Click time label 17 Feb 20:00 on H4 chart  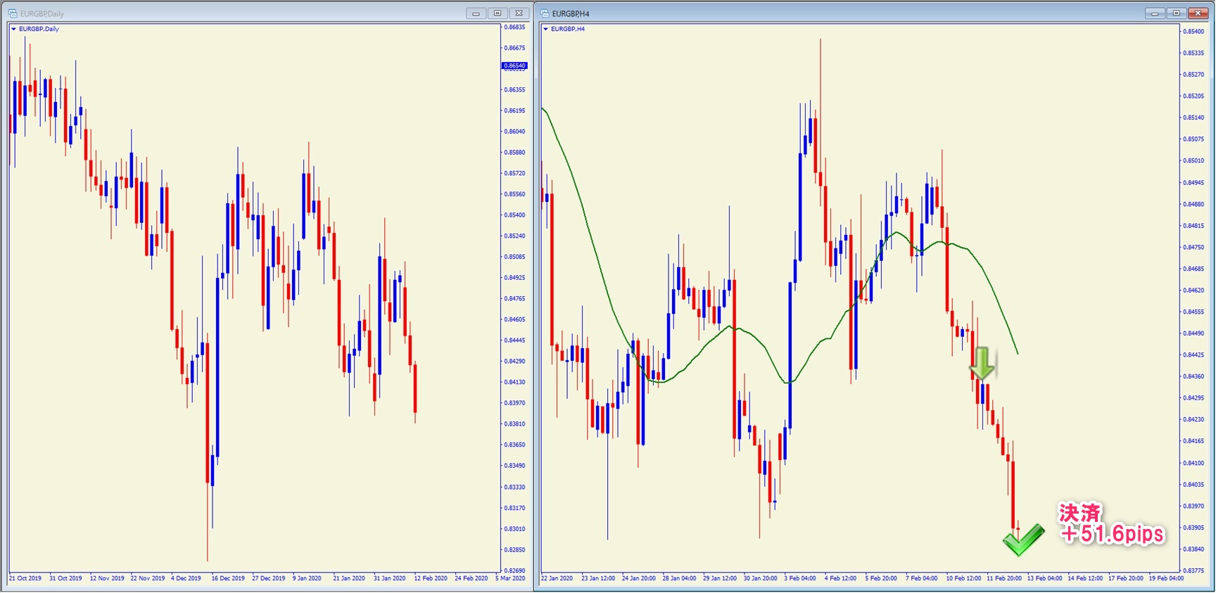(1126, 578)
